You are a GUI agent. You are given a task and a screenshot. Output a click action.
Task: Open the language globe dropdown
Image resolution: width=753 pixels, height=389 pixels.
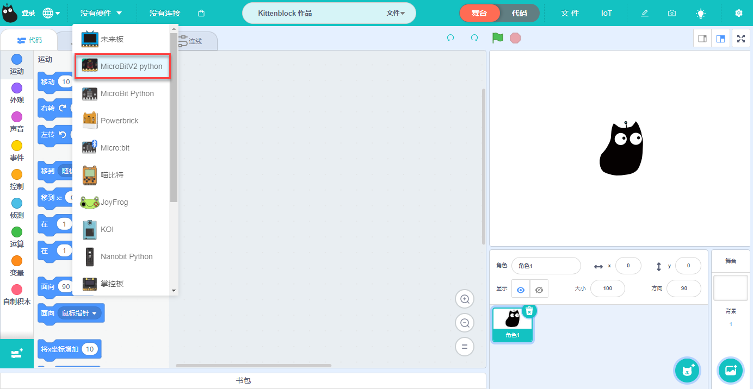(51, 13)
